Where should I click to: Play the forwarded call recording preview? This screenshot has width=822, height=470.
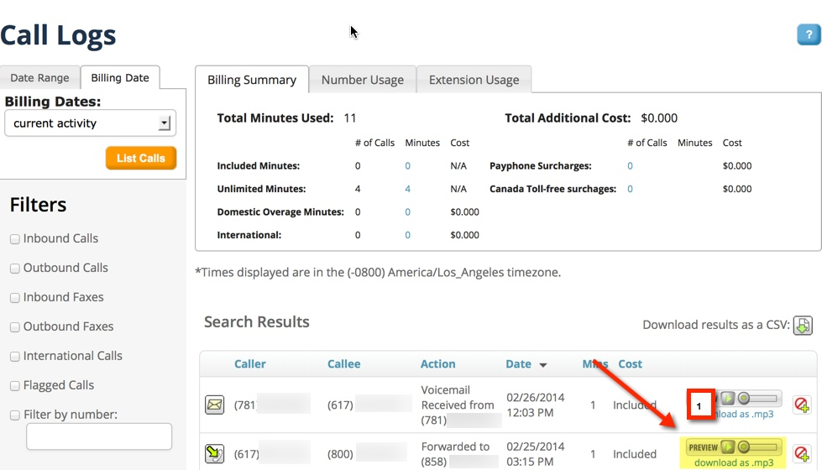(728, 447)
